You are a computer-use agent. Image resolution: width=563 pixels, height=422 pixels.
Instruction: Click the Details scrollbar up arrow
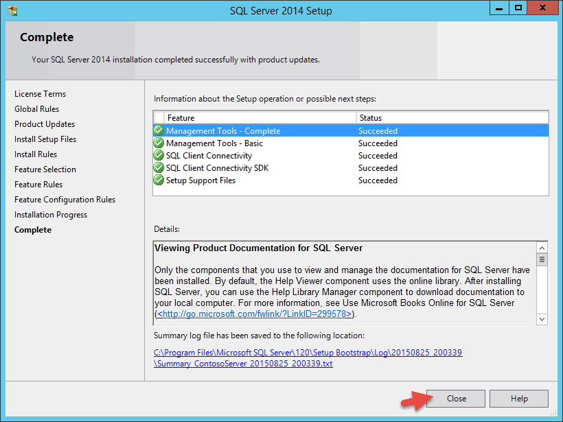(x=542, y=248)
